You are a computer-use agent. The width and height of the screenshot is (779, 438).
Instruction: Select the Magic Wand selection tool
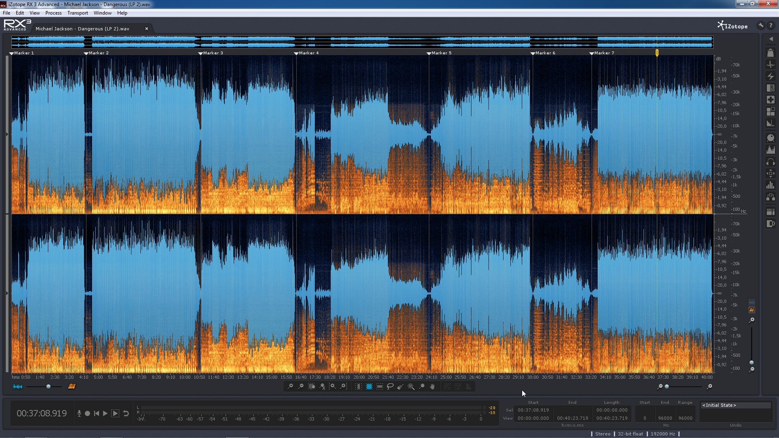(x=411, y=386)
